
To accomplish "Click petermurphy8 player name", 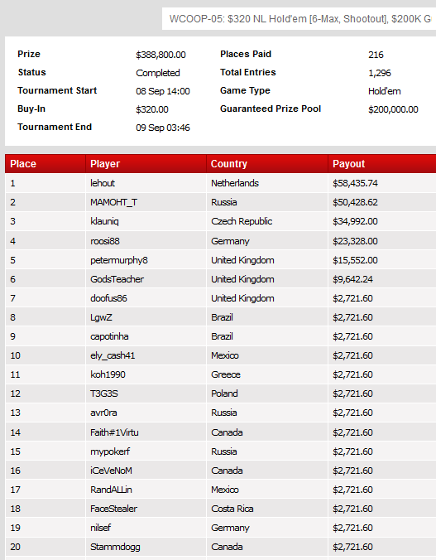I will (119, 260).
